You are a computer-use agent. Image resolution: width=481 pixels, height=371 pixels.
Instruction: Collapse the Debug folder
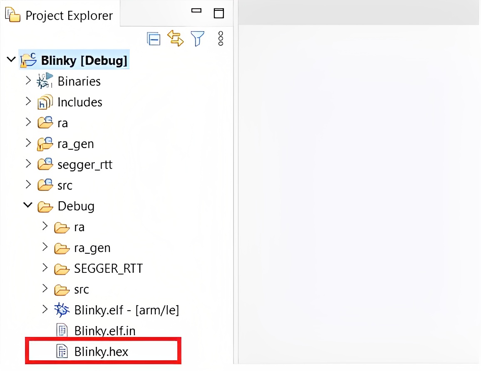[x=28, y=205]
